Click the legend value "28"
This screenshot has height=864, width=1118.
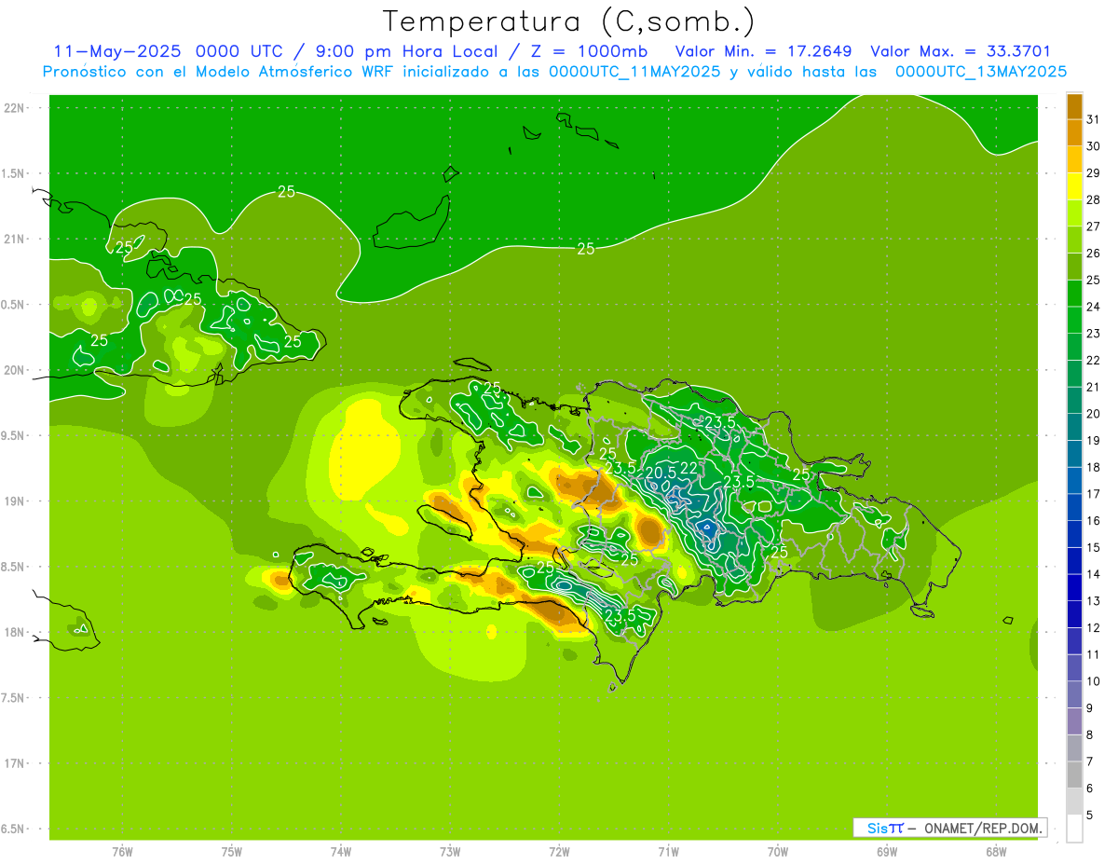(1094, 199)
